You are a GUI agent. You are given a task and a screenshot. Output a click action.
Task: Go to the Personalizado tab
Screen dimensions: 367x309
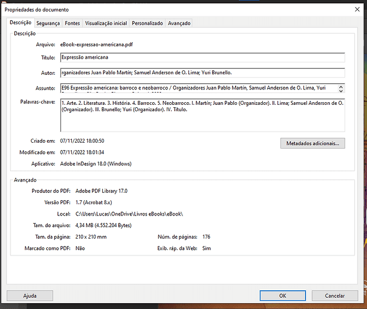pos(147,23)
